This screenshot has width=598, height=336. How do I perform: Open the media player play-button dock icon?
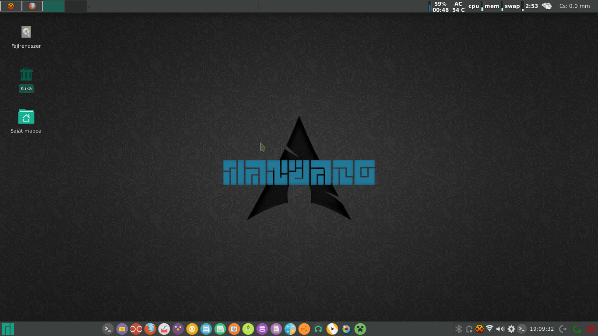pos(332,329)
